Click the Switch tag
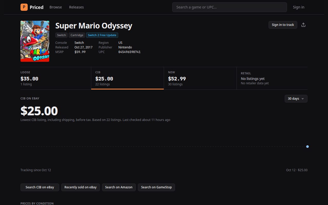The image size is (328, 205). point(61,35)
